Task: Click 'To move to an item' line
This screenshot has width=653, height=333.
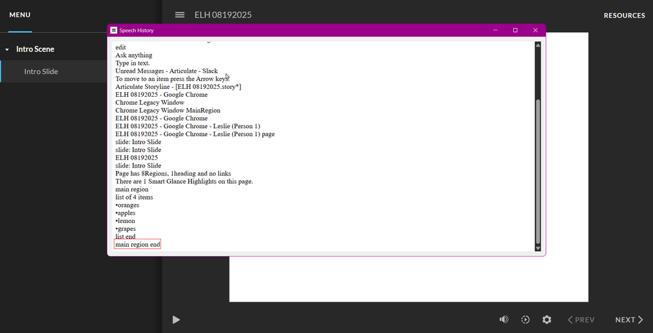Action: click(173, 79)
